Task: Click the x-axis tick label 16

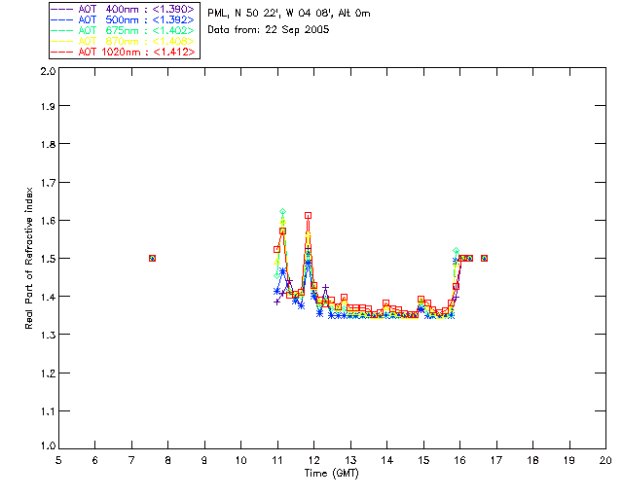Action: click(x=460, y=460)
